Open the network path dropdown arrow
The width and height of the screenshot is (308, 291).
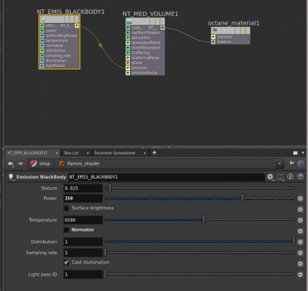(x=280, y=164)
